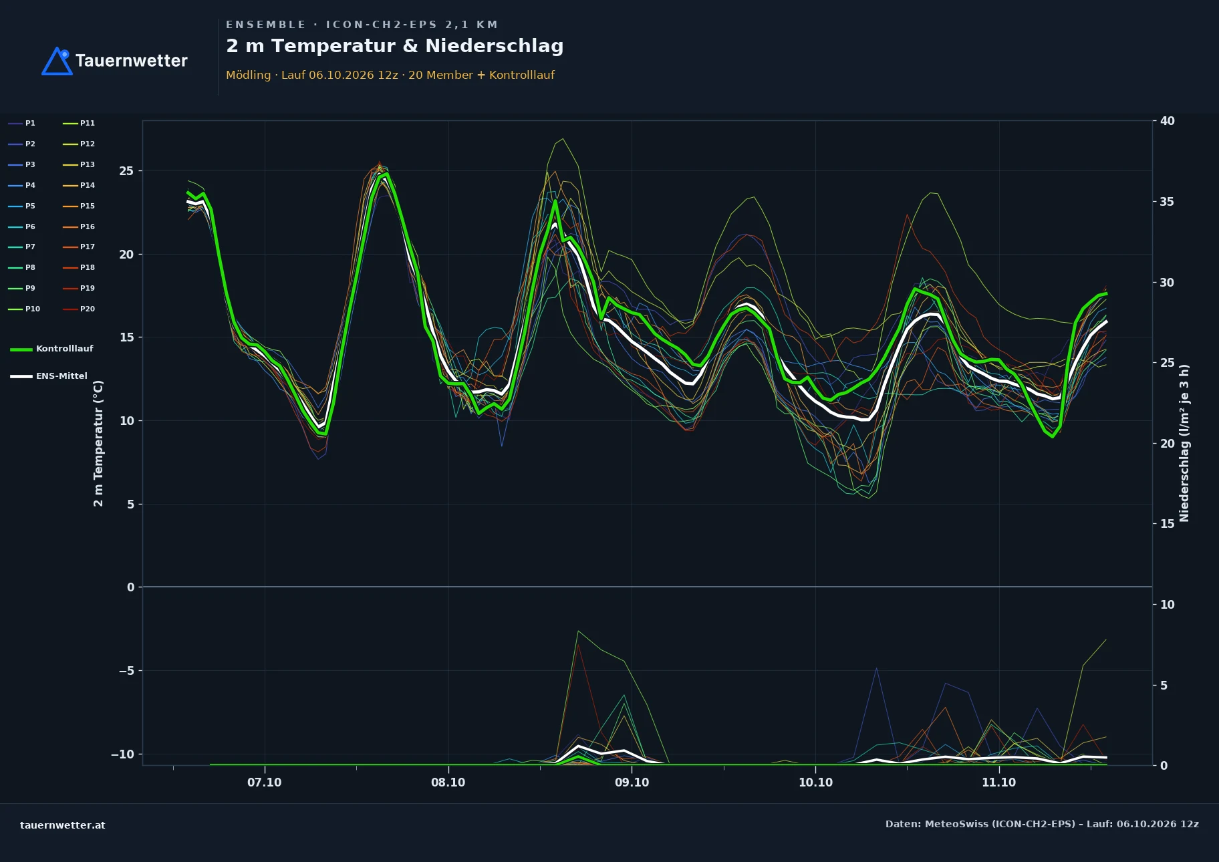The width and height of the screenshot is (1219, 862).
Task: Click the 'Niederschlag (l/m² je 3 h)' axis title
Action: click(1184, 443)
